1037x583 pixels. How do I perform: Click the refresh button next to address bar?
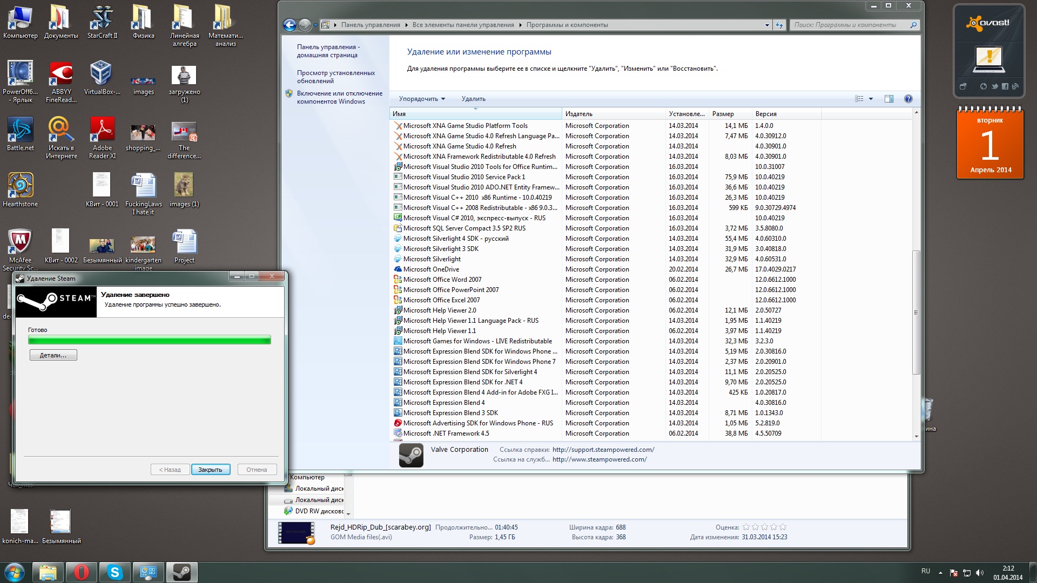click(779, 25)
